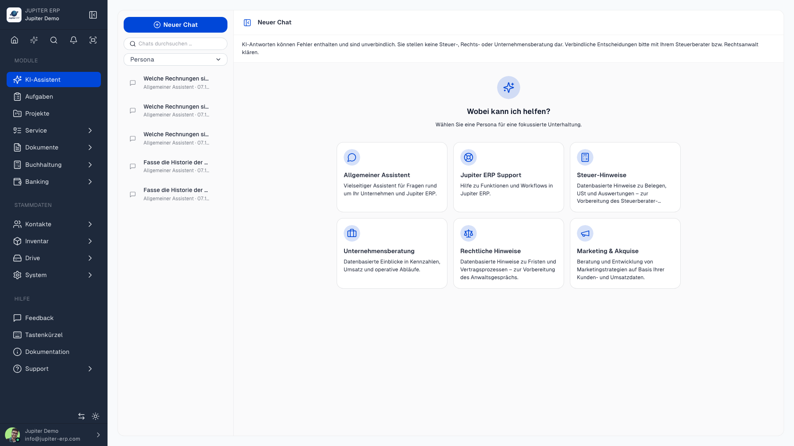Open the Dokumentation link
Image resolution: width=794 pixels, height=446 pixels.
pyautogui.click(x=54, y=352)
